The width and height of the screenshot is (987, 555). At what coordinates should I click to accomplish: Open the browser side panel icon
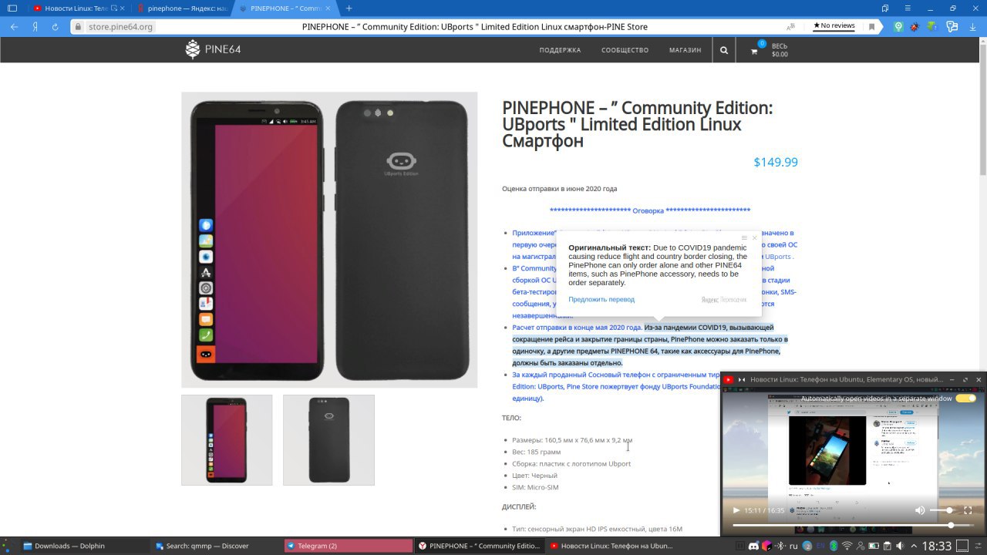(12, 8)
